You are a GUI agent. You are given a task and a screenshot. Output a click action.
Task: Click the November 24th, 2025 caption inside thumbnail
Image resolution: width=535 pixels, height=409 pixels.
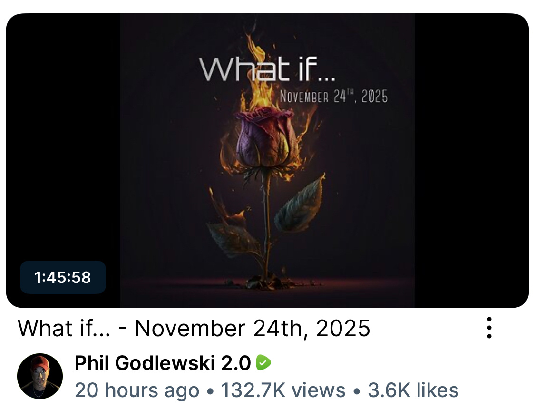(x=334, y=97)
